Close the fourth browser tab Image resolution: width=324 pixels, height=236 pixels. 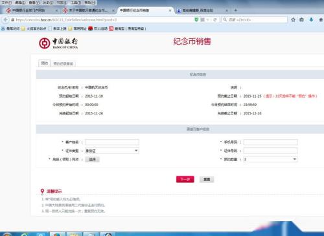(227, 10)
